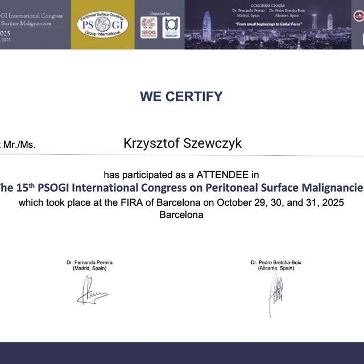
Task: Click the 'WE CERTIFY' heading
Action: tap(181, 96)
